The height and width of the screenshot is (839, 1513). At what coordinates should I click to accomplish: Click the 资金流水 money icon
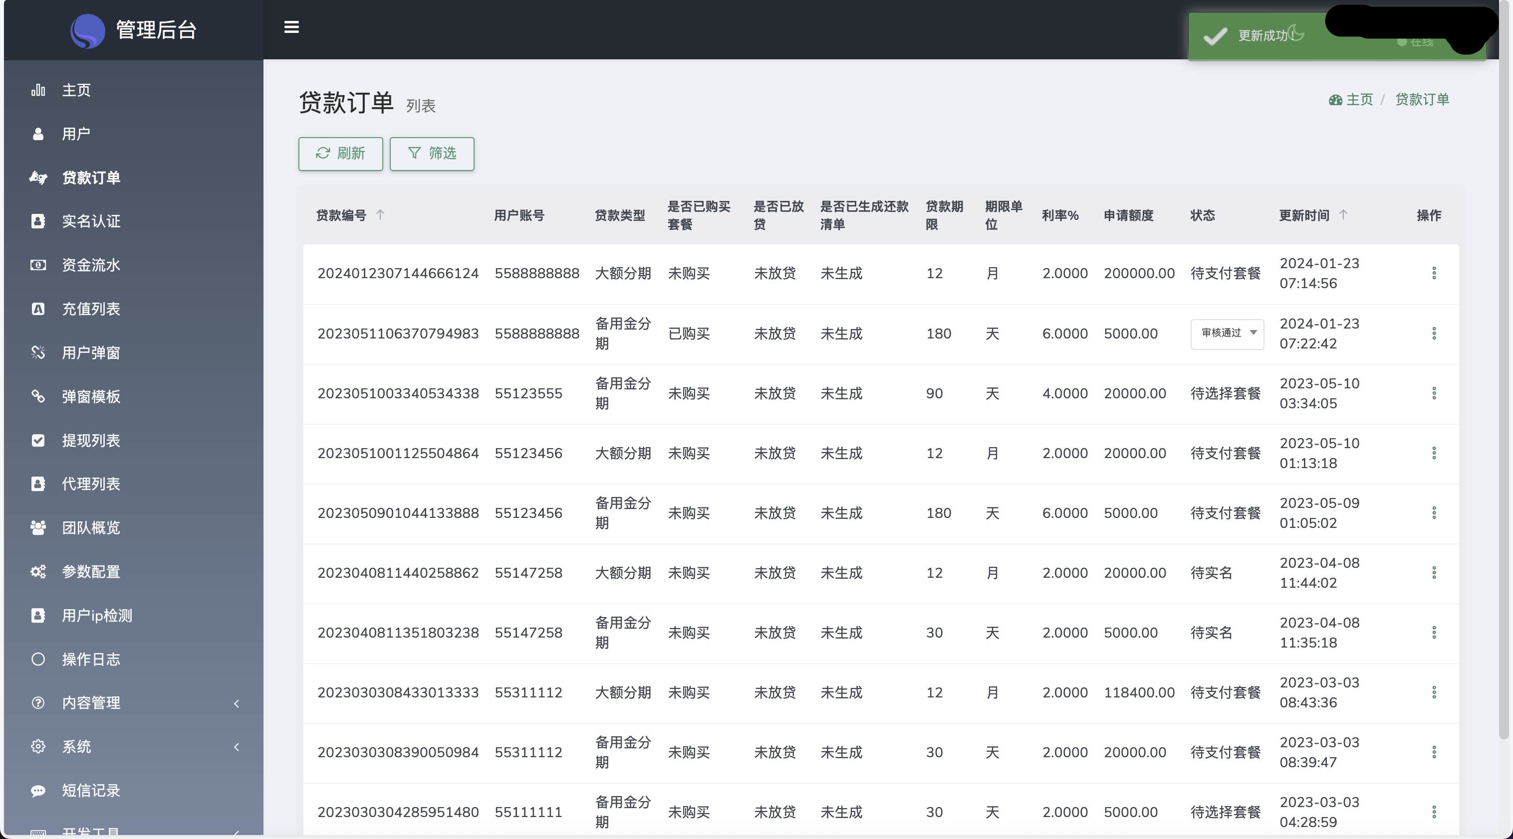coord(38,265)
